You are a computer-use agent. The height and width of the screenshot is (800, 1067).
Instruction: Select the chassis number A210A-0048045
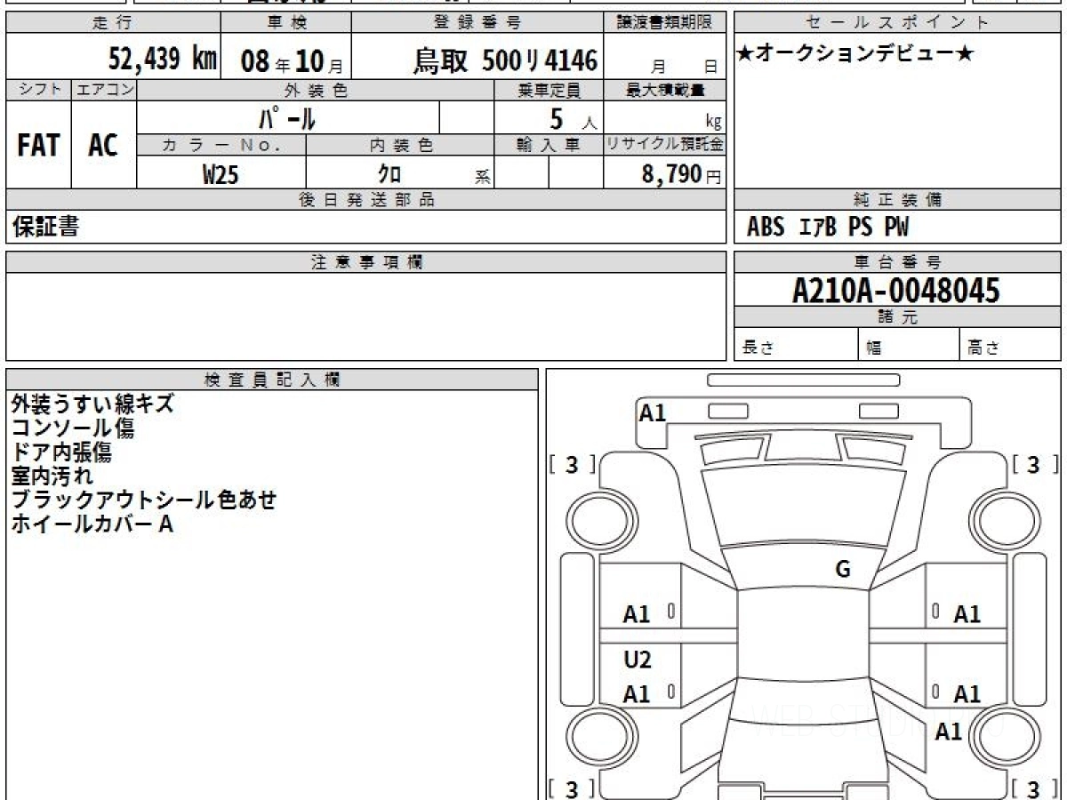tap(896, 290)
